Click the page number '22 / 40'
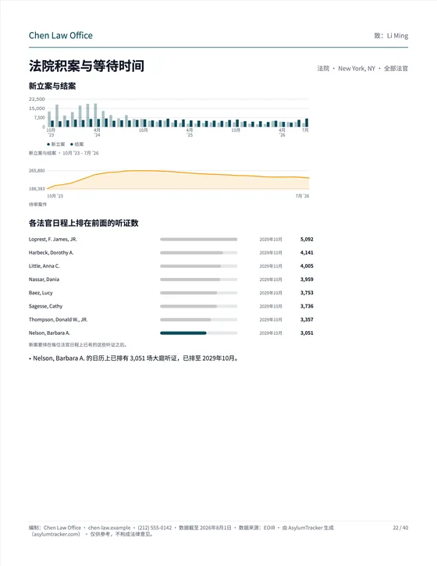The width and height of the screenshot is (437, 566). pos(400,528)
